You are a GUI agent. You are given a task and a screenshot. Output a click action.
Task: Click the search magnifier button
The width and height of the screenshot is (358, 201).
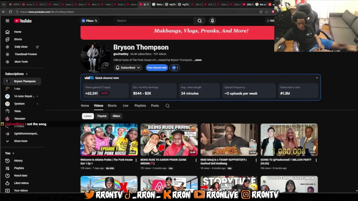click(x=200, y=21)
